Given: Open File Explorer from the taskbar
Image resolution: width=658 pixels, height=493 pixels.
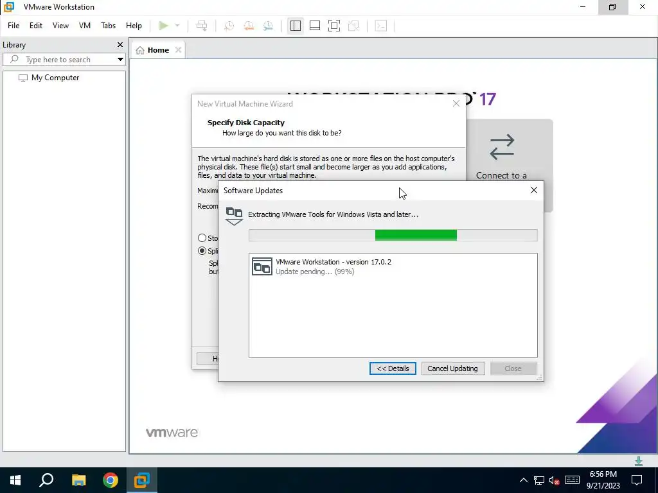Looking at the screenshot, I should click(78, 480).
